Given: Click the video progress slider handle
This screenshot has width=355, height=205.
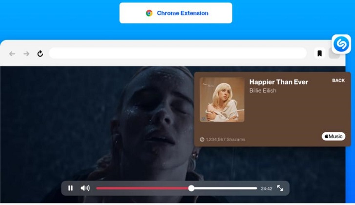Looking at the screenshot, I should [x=191, y=188].
